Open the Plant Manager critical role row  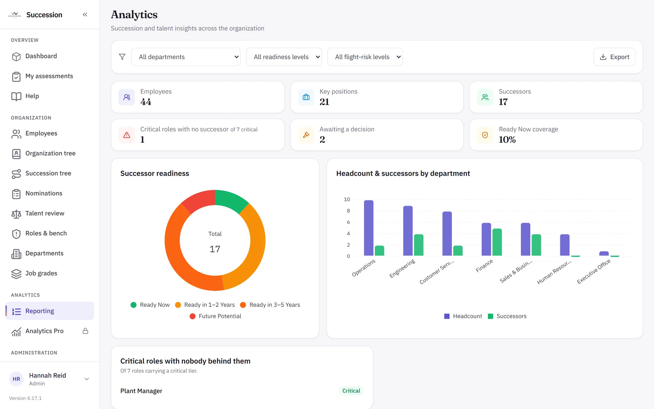[x=242, y=391]
